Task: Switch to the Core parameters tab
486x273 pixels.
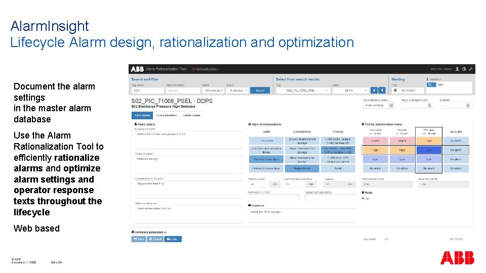Action: 166,115
